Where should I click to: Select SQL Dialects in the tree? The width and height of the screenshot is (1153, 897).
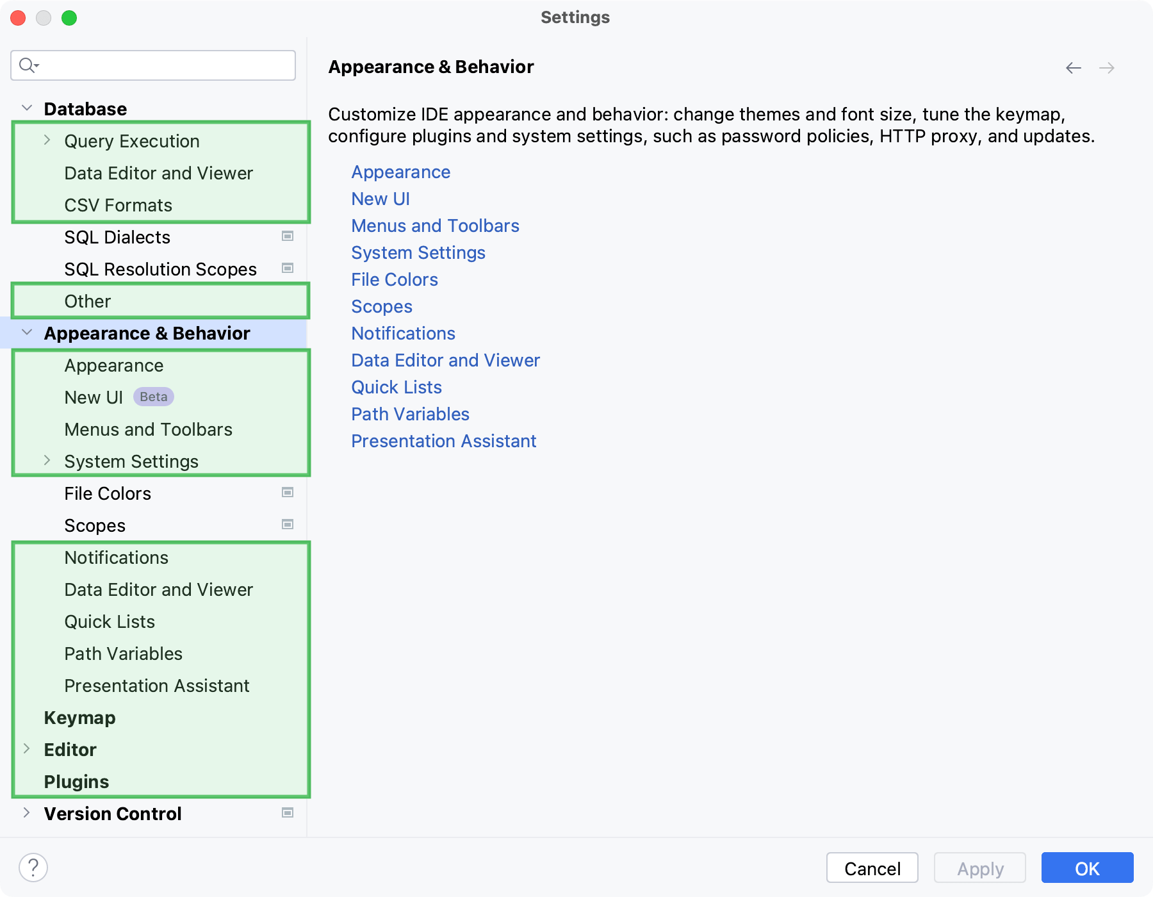coord(117,237)
